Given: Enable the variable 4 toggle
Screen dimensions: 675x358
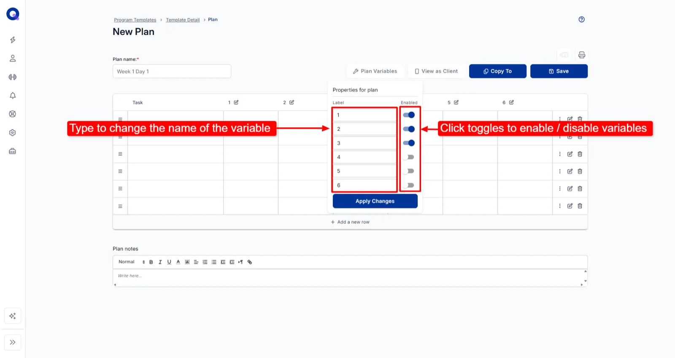Looking at the screenshot, I should tap(408, 157).
